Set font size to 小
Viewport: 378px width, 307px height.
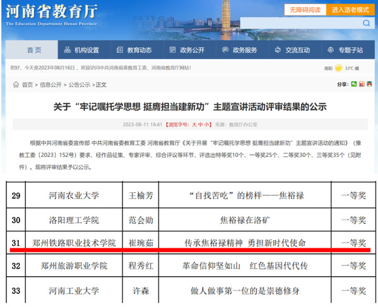(x=206, y=124)
